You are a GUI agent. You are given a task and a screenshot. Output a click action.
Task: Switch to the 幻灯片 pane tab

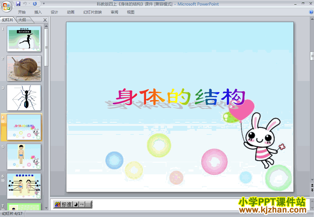pyautogui.click(x=8, y=20)
